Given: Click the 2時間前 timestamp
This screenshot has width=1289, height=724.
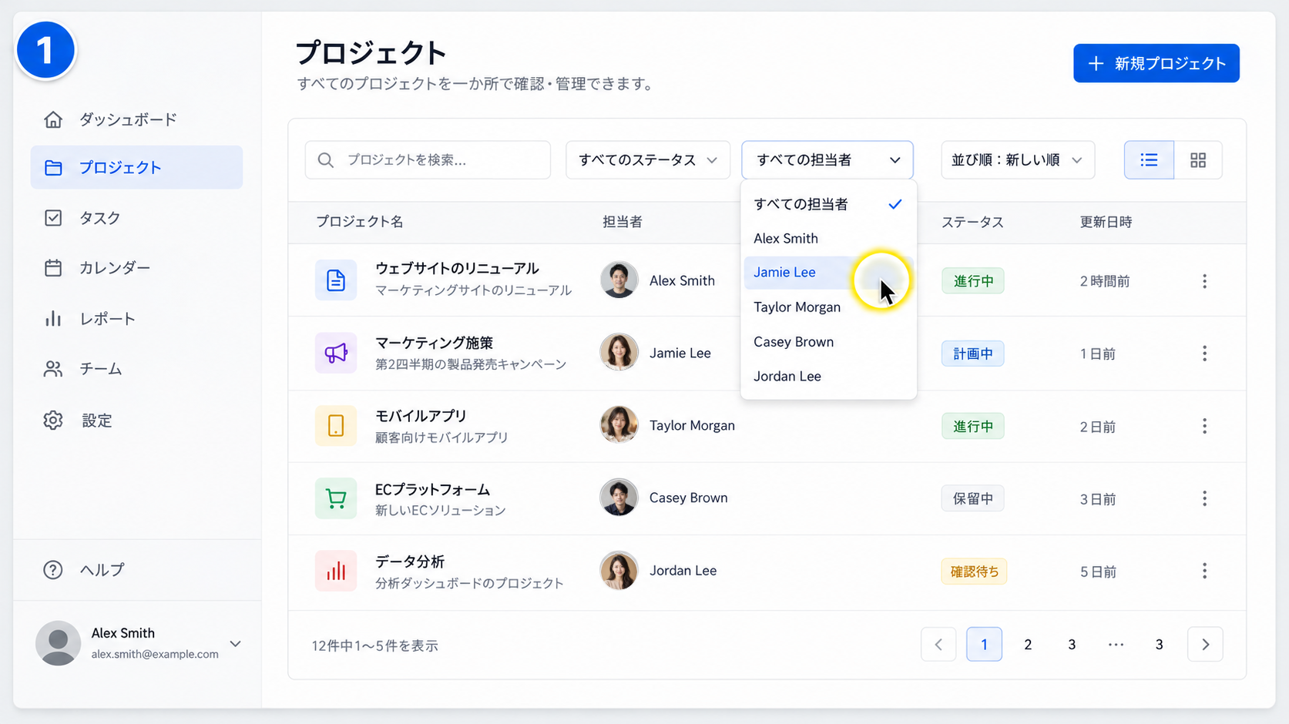Looking at the screenshot, I should point(1105,281).
